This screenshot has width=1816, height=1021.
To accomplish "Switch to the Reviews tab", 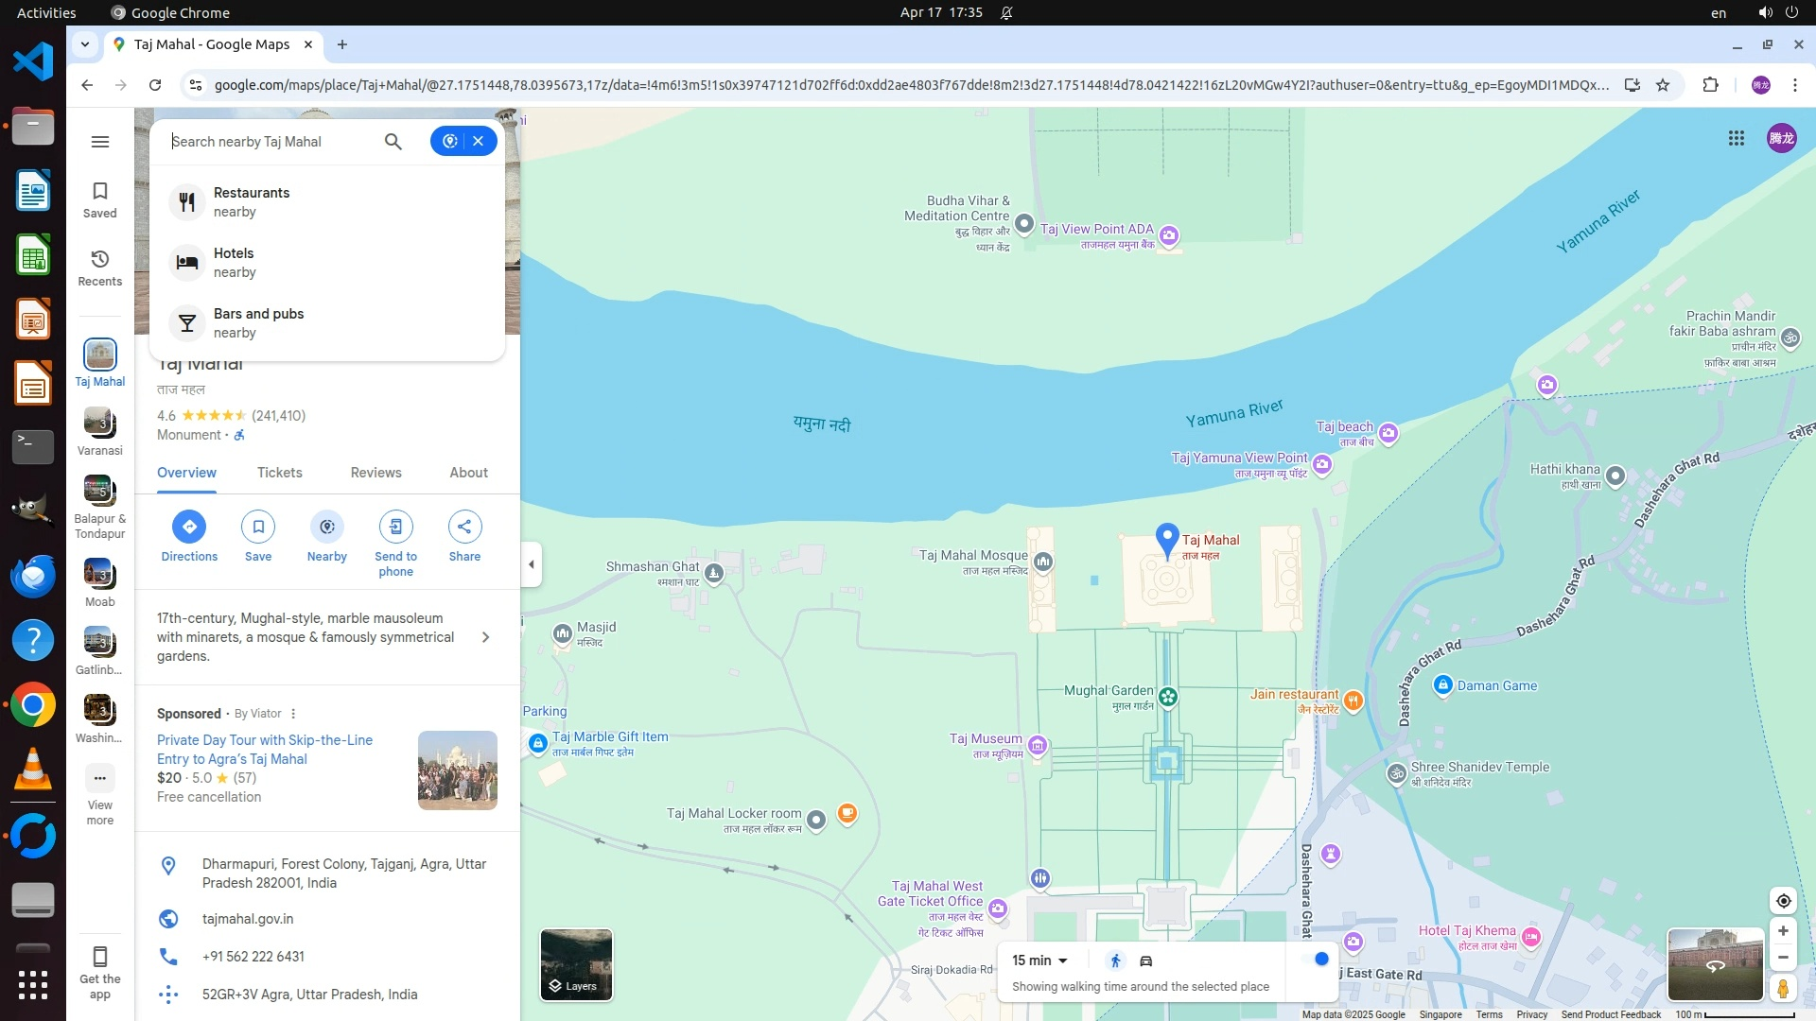I will [x=375, y=473].
